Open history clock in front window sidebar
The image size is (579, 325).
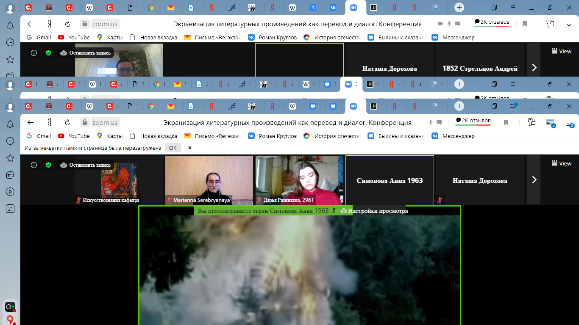(10, 141)
